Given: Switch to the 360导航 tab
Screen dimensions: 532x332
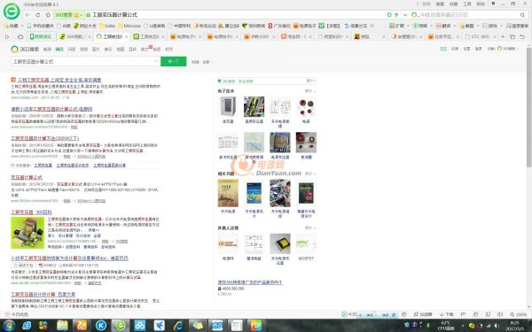Looking at the screenshot, I should [74, 36].
